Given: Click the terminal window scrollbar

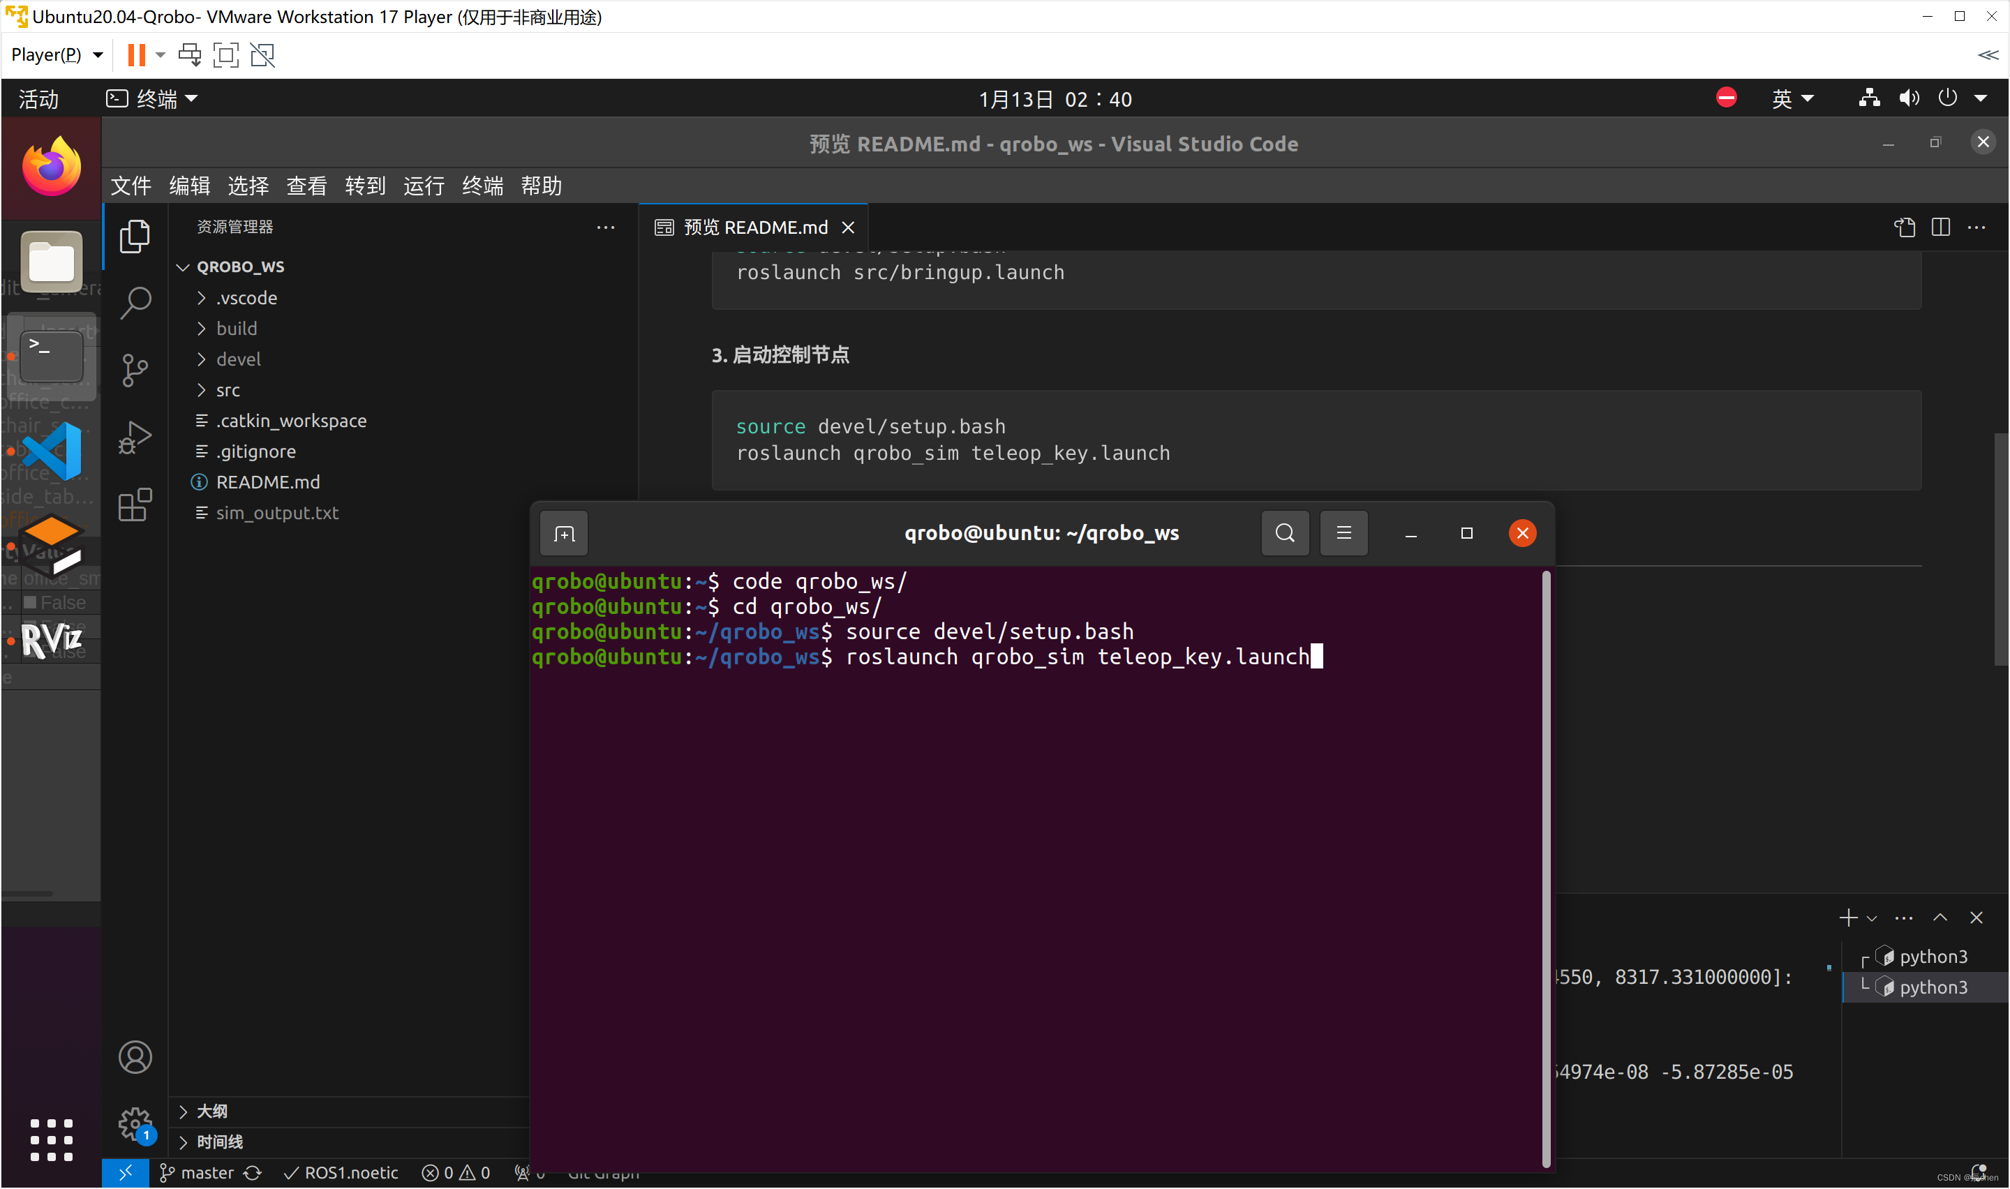Looking at the screenshot, I should 1545,869.
